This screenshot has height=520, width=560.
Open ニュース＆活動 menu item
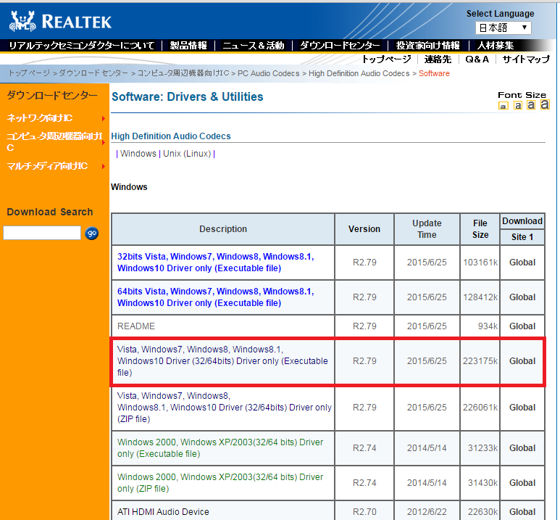[x=254, y=46]
